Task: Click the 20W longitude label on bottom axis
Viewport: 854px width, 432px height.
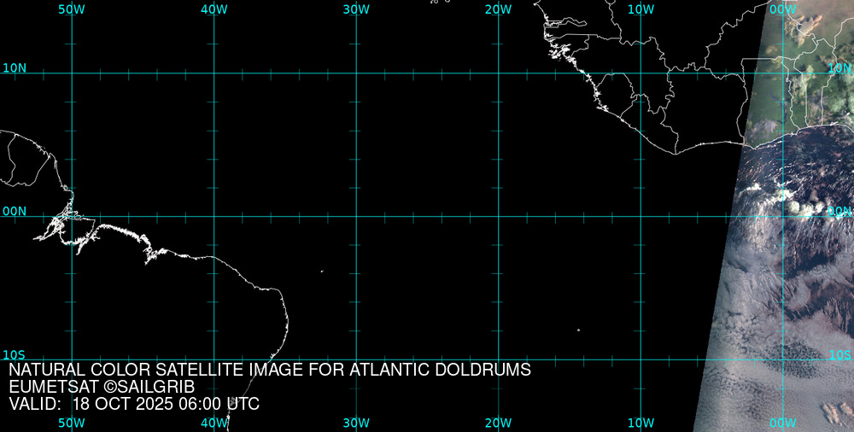Action: (x=498, y=423)
